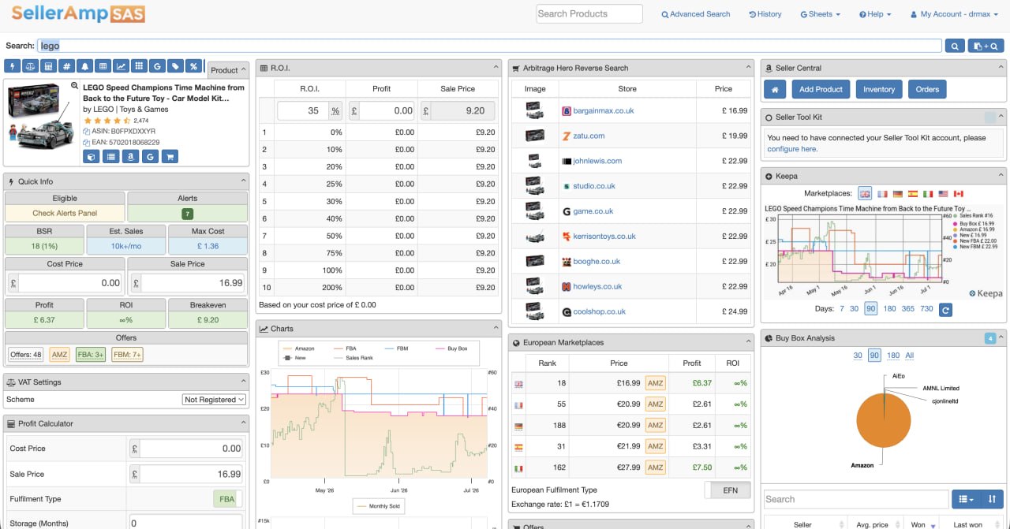Click the 3x3 grid toolbar icon
The image size is (1010, 529).
point(140,66)
